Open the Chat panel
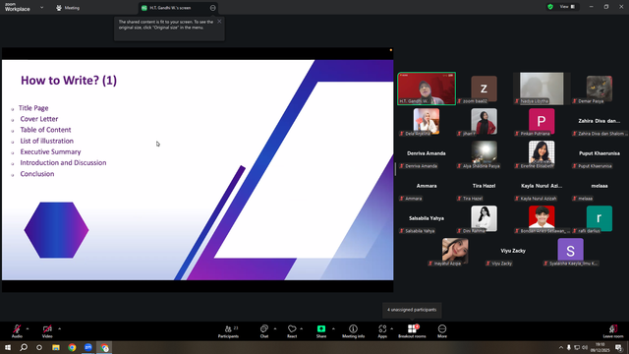The image size is (629, 354). click(x=264, y=331)
